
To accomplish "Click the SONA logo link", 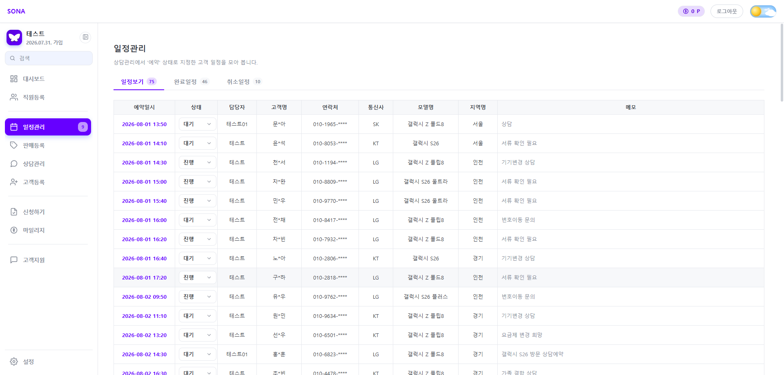I will (x=16, y=11).
